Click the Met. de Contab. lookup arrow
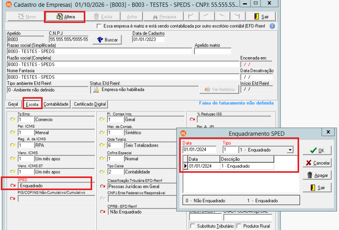339x230 pixels. point(102,133)
